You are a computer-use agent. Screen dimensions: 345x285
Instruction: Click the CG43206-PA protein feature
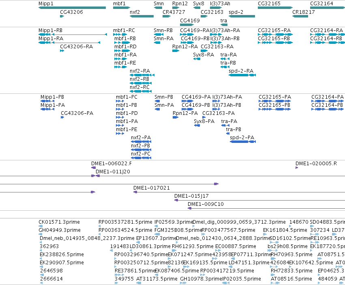[62, 117]
